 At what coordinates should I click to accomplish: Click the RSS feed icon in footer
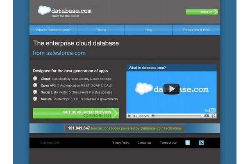tap(201, 143)
